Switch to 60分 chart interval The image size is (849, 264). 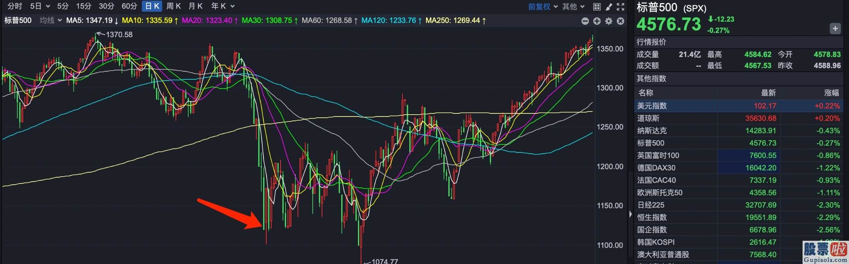pos(129,6)
